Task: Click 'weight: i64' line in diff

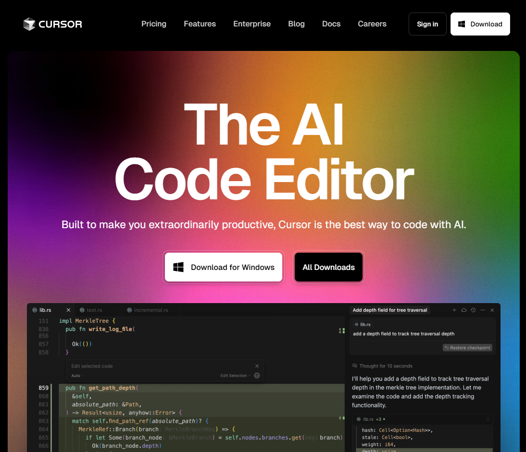Action: pyautogui.click(x=379, y=444)
